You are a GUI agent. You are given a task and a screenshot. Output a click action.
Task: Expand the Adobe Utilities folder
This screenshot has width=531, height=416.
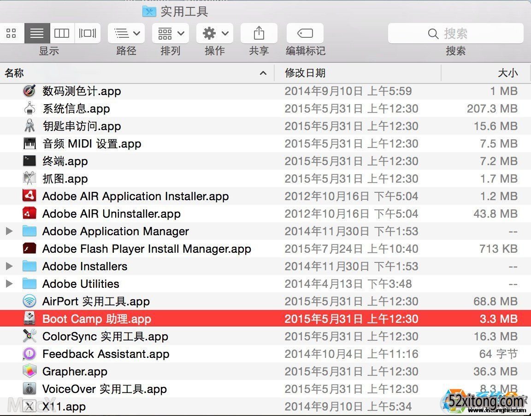pyautogui.click(x=10, y=284)
